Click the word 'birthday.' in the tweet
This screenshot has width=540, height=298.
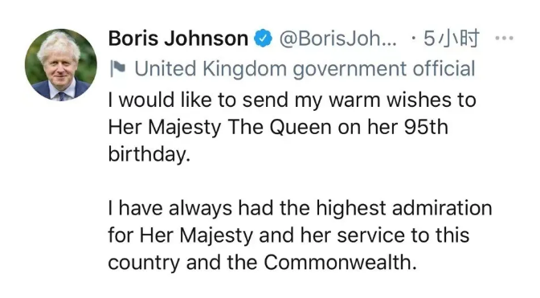149,154
